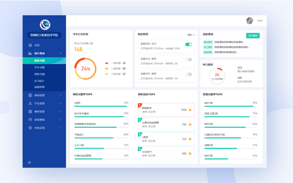Open the 学工通知 notification row
The height and width of the screenshot is (183, 293).
click(x=226, y=47)
